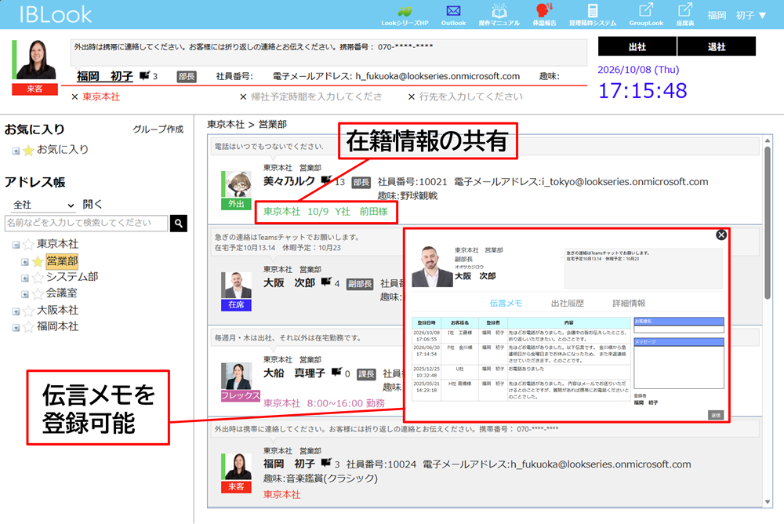Collapse the 東京本社 tree node
Screen dimensions: 784x524
coord(16,246)
